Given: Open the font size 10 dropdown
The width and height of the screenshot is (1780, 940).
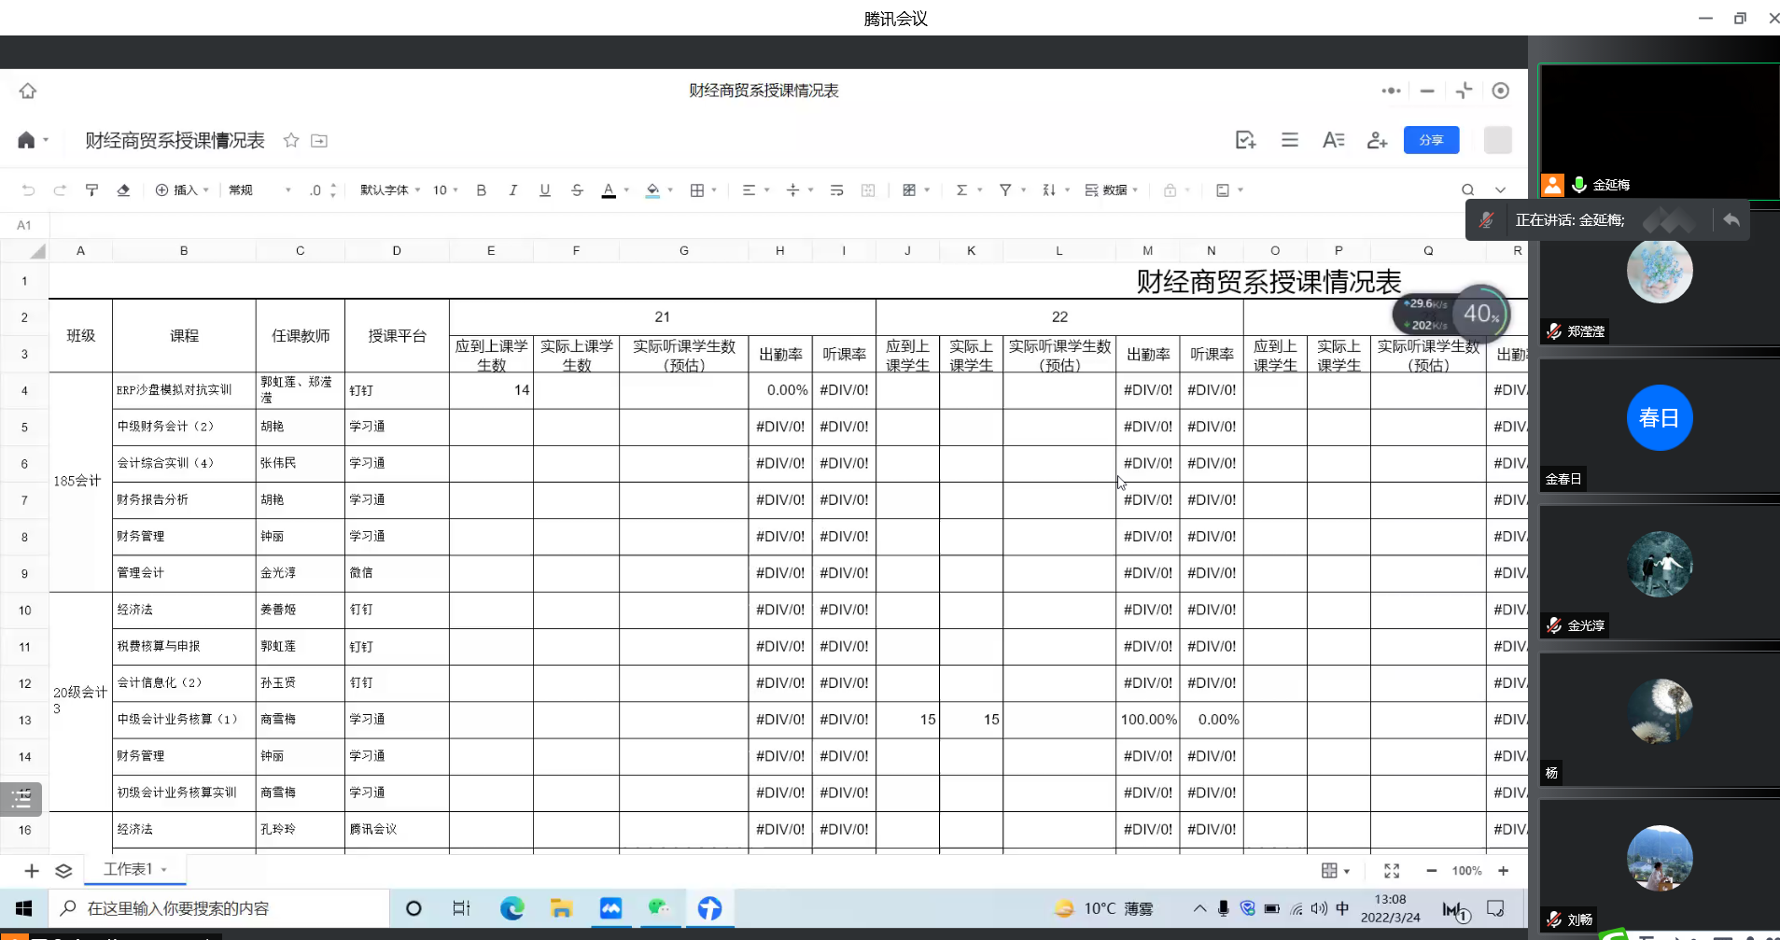Looking at the screenshot, I should point(445,190).
